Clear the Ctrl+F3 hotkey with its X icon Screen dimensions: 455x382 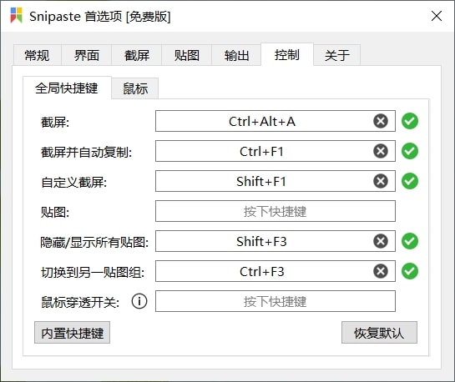[x=381, y=271]
